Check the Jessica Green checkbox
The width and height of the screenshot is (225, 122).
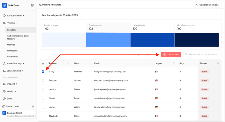tap(43, 89)
